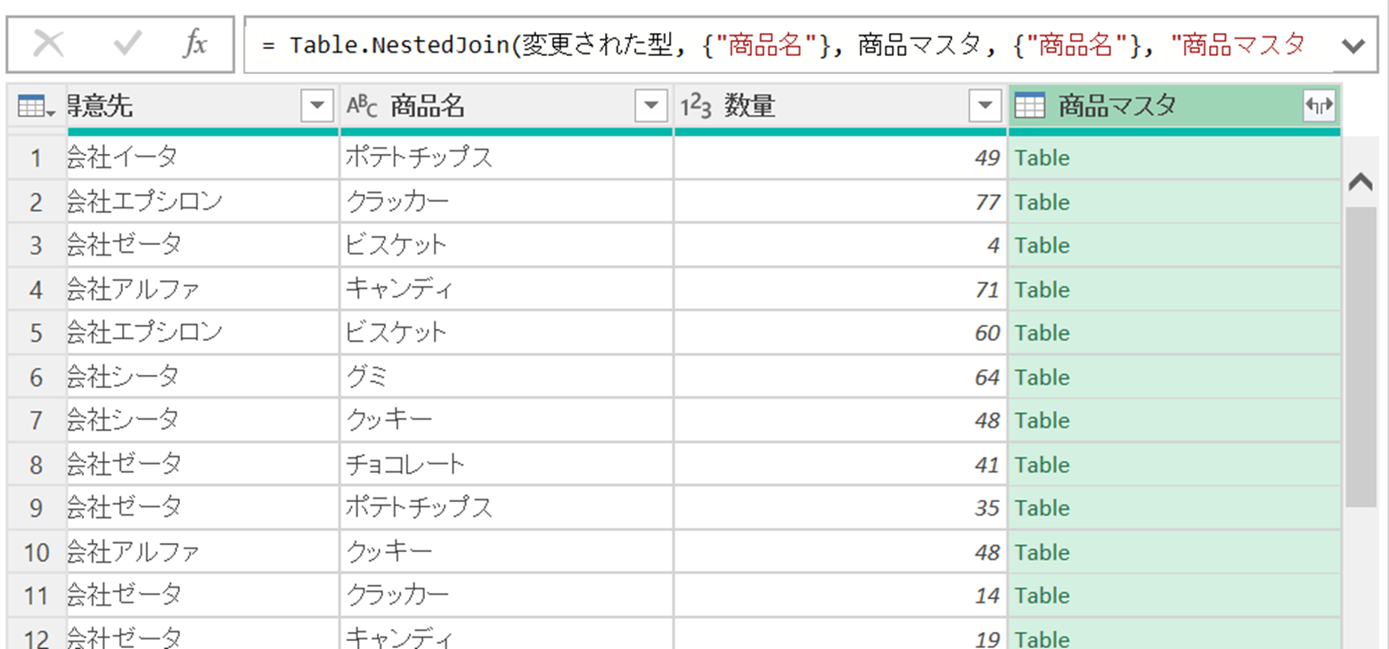
Task: Click table type icon on 商品マスタ column
Action: click(x=1030, y=107)
